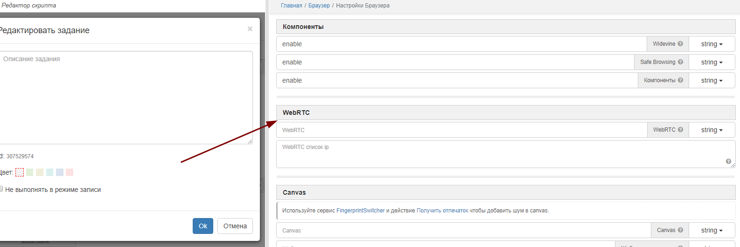Click the Отмена button
The width and height of the screenshot is (740, 247).
tap(235, 226)
